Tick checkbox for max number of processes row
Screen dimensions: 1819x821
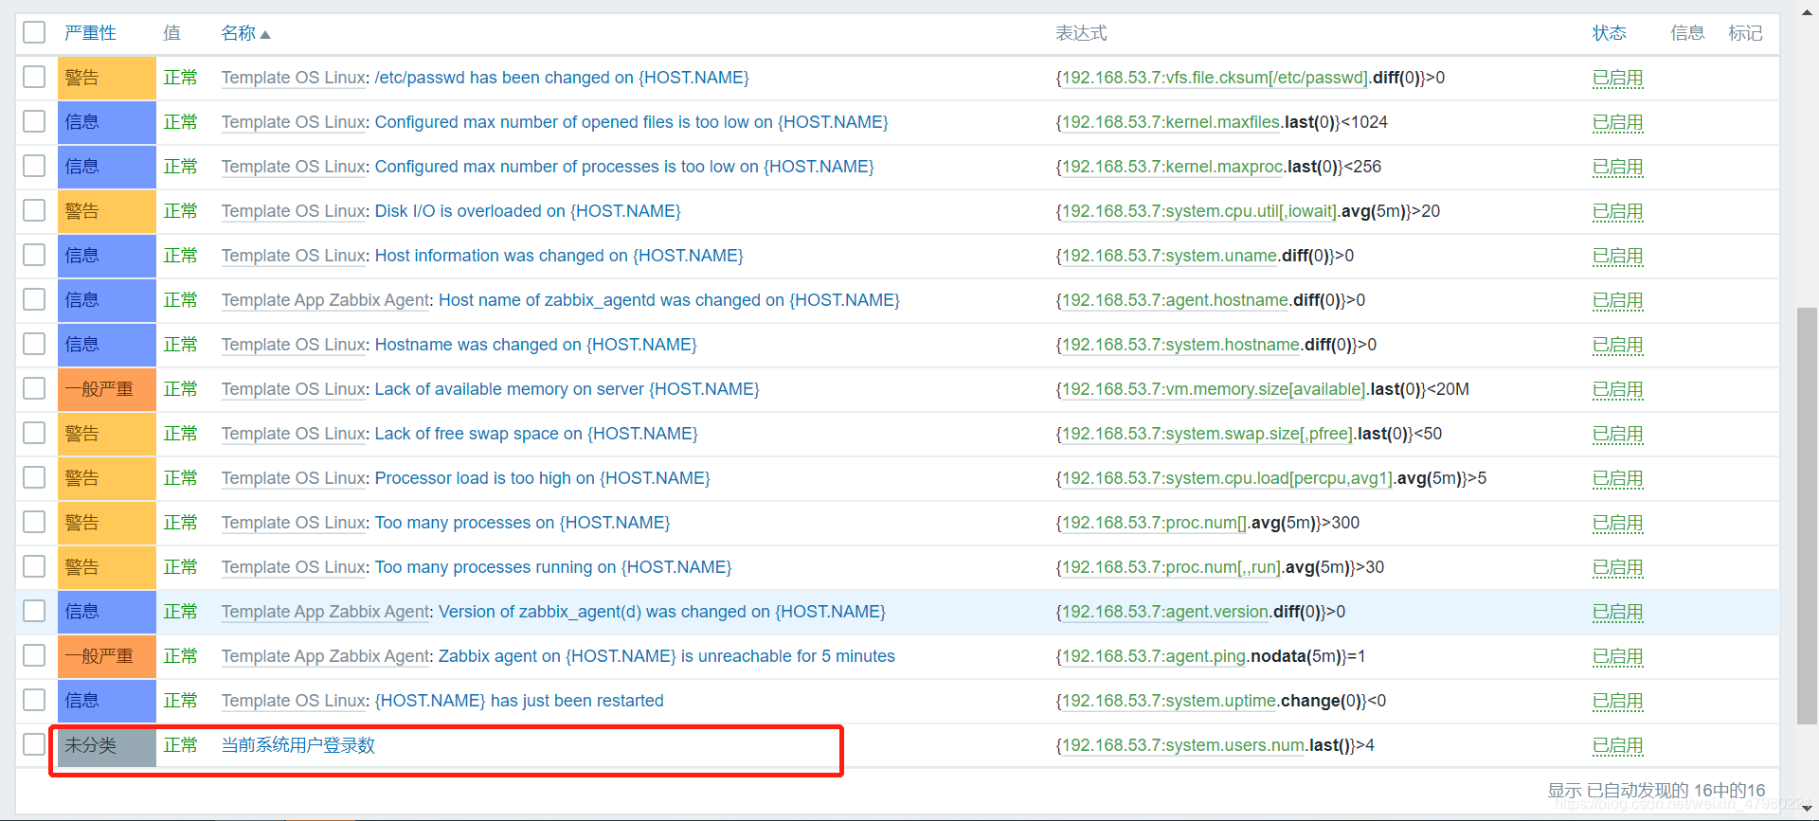pyautogui.click(x=34, y=166)
